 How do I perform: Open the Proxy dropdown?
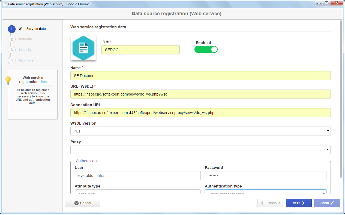pyautogui.click(x=200, y=150)
